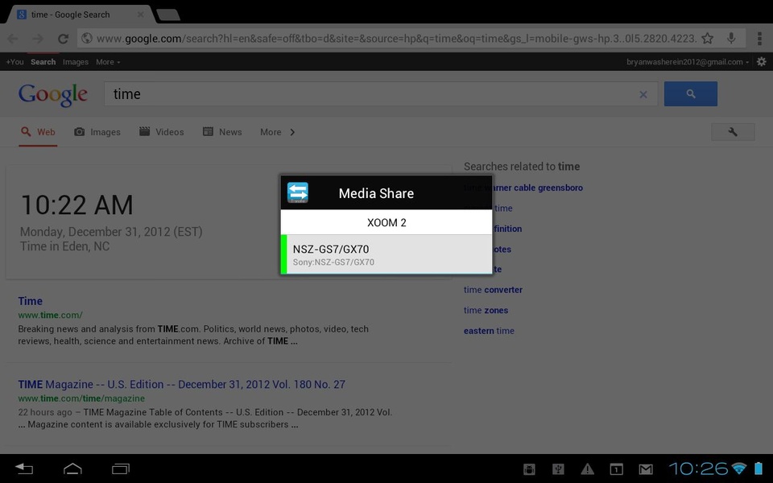Open Gmail notification icon in status bar

point(646,469)
